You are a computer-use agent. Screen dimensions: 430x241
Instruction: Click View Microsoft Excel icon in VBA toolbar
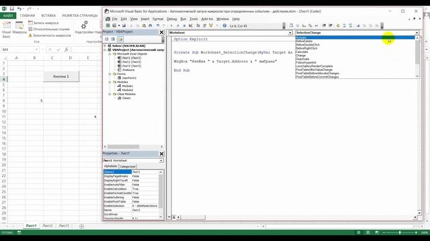108,25
